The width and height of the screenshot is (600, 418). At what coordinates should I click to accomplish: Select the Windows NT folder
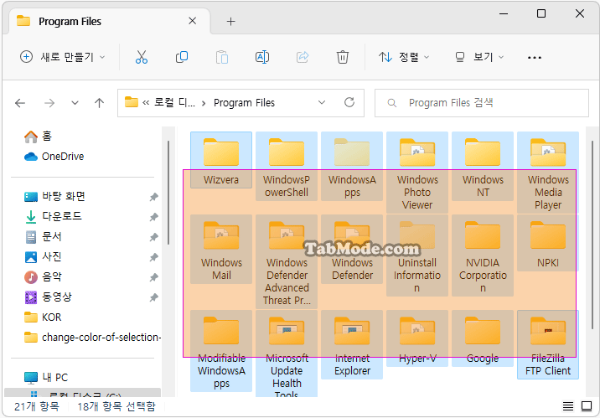pos(483,166)
